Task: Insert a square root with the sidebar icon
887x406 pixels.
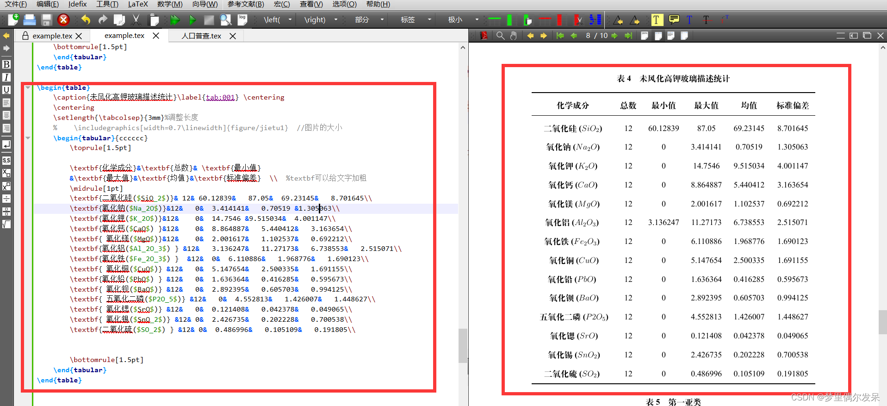Action: (x=6, y=224)
